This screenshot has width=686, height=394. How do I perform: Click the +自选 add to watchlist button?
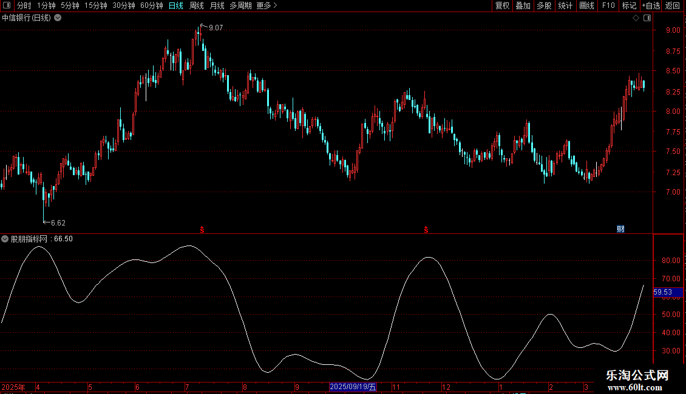click(x=650, y=5)
